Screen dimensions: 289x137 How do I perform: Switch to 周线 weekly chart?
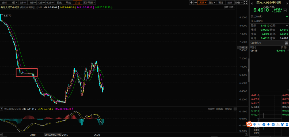coord(68,3)
